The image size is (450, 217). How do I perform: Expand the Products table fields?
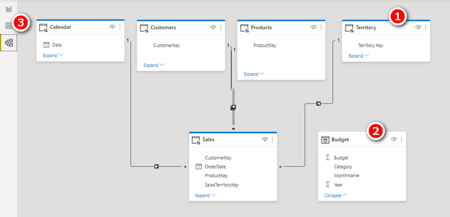pyautogui.click(x=254, y=74)
